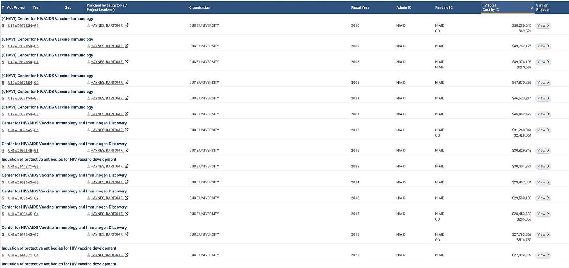Screen dimensions: 569x268
Task: Click person icon beside fiscal year 2008 investigator
Action: (89, 62)
